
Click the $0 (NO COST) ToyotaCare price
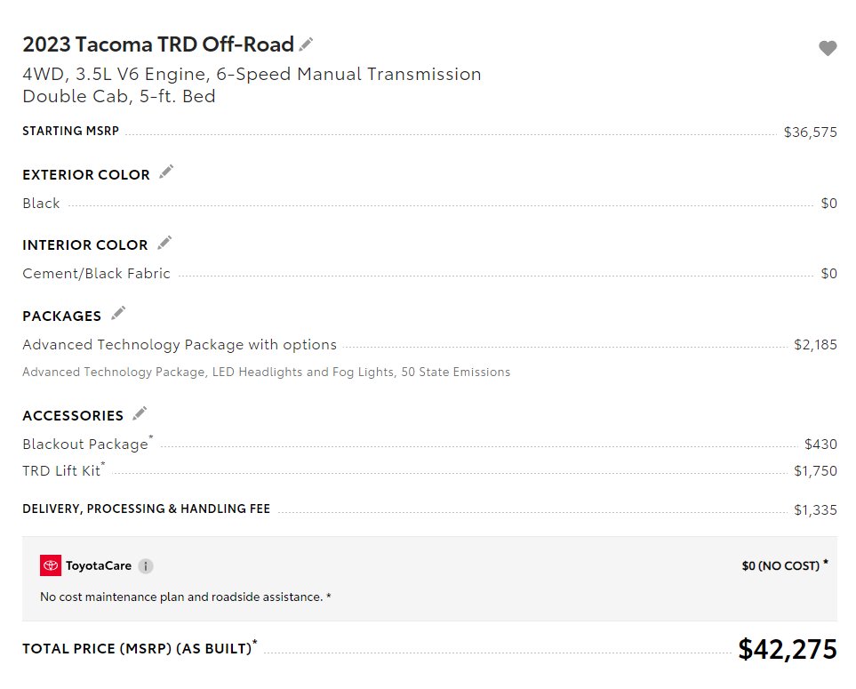coord(785,565)
